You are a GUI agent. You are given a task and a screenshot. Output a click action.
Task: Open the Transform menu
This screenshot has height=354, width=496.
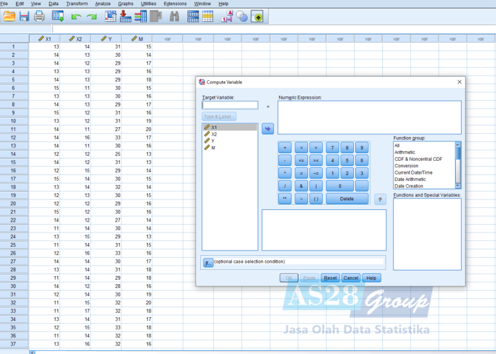[x=77, y=4]
